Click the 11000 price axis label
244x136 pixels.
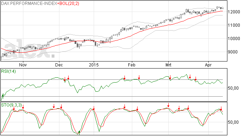point(234,25)
